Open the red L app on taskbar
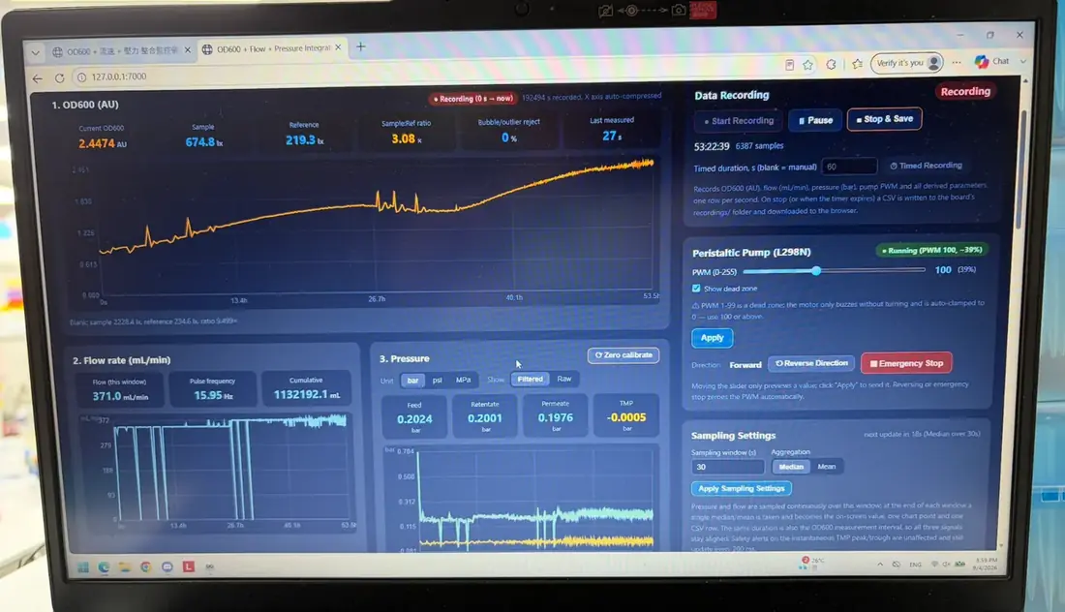This screenshot has height=612, width=1065. click(188, 566)
